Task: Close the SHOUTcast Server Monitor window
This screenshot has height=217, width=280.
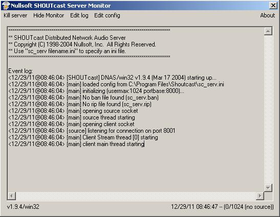Action: click(x=273, y=6)
